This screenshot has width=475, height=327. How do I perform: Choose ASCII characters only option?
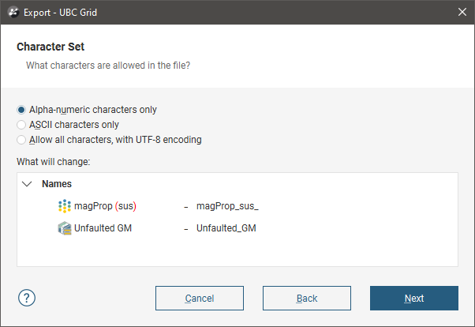(x=21, y=125)
